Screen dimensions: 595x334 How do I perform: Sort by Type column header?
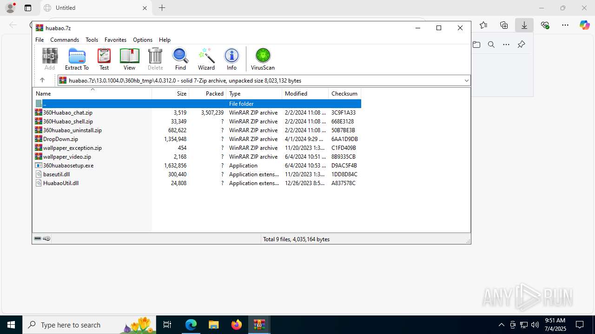click(x=254, y=93)
